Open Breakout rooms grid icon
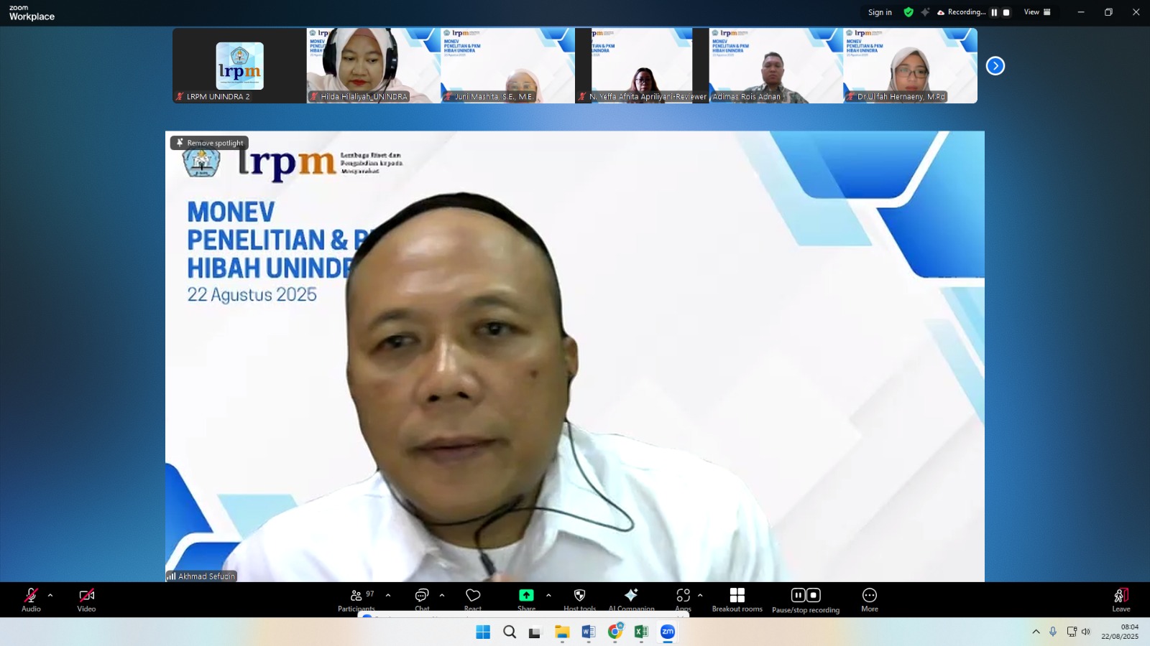 coord(737,596)
